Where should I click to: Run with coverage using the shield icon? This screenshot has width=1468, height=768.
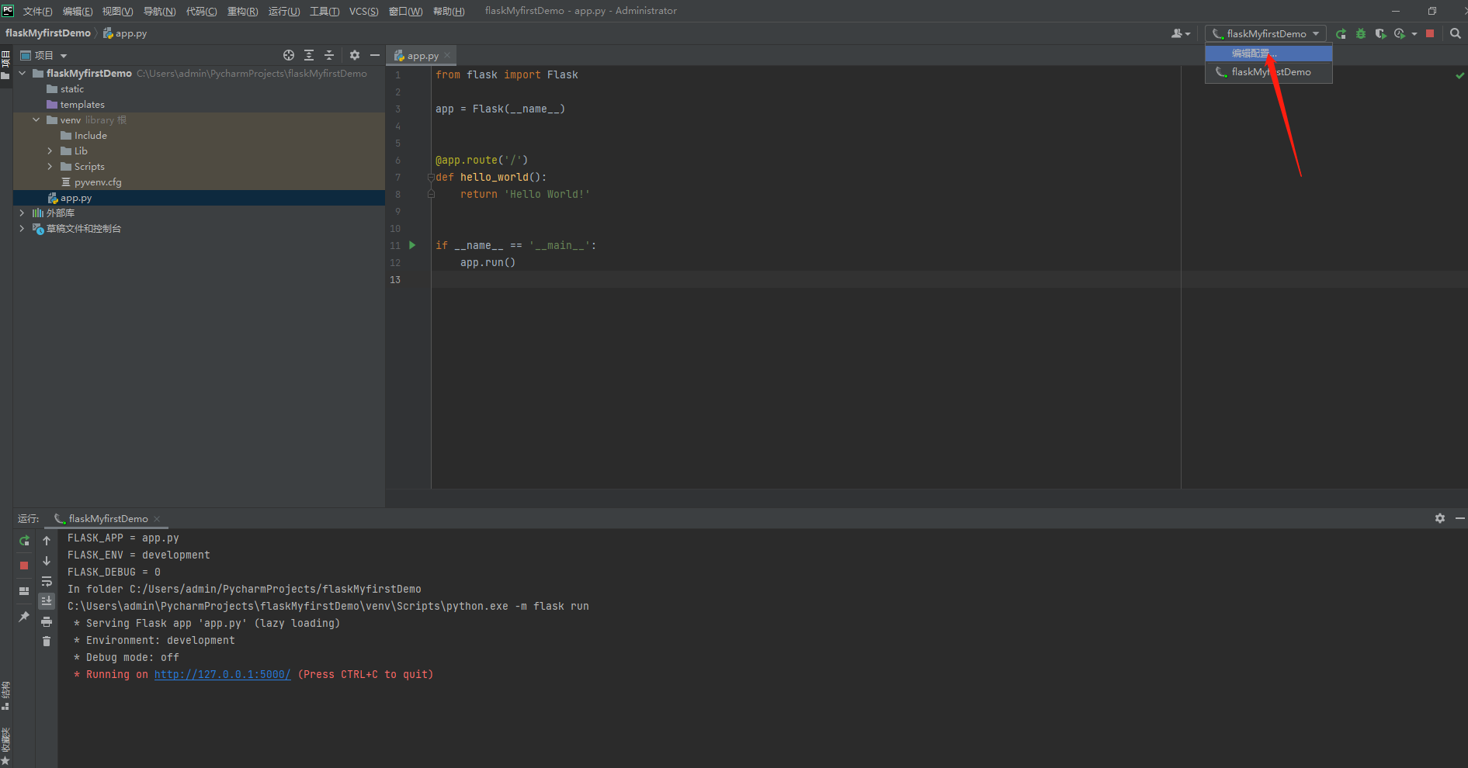1380,33
